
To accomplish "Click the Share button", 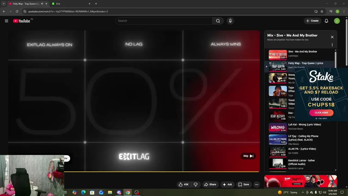I will (210, 185).
